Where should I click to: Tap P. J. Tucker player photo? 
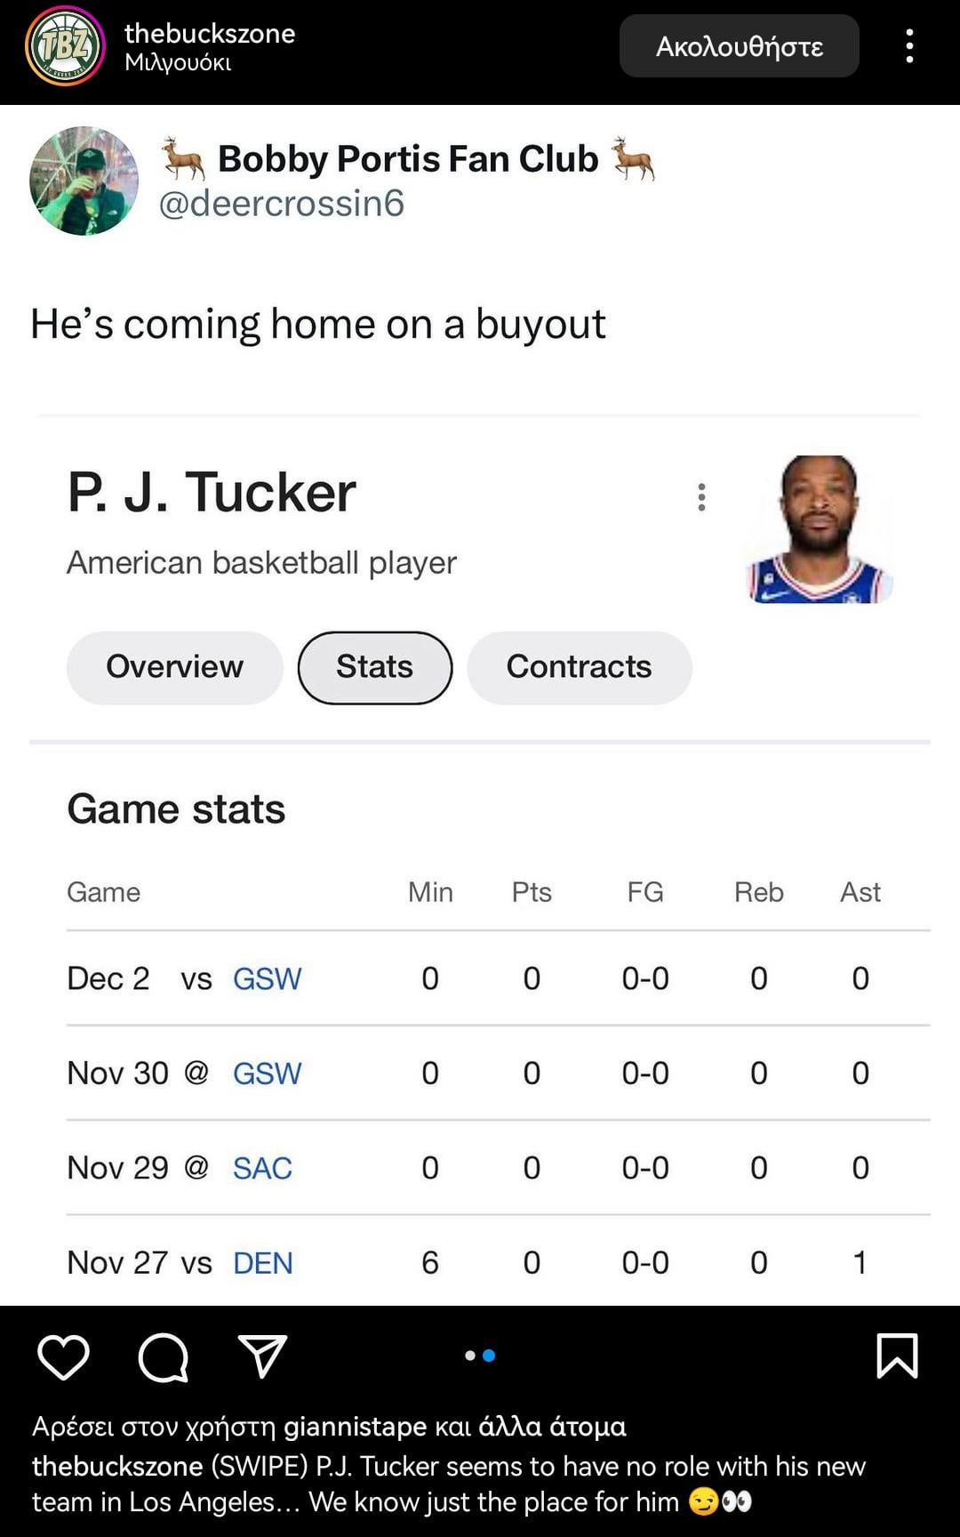[819, 529]
